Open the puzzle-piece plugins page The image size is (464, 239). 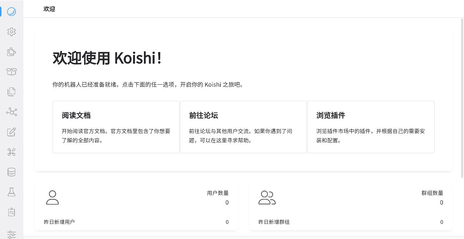(12, 52)
